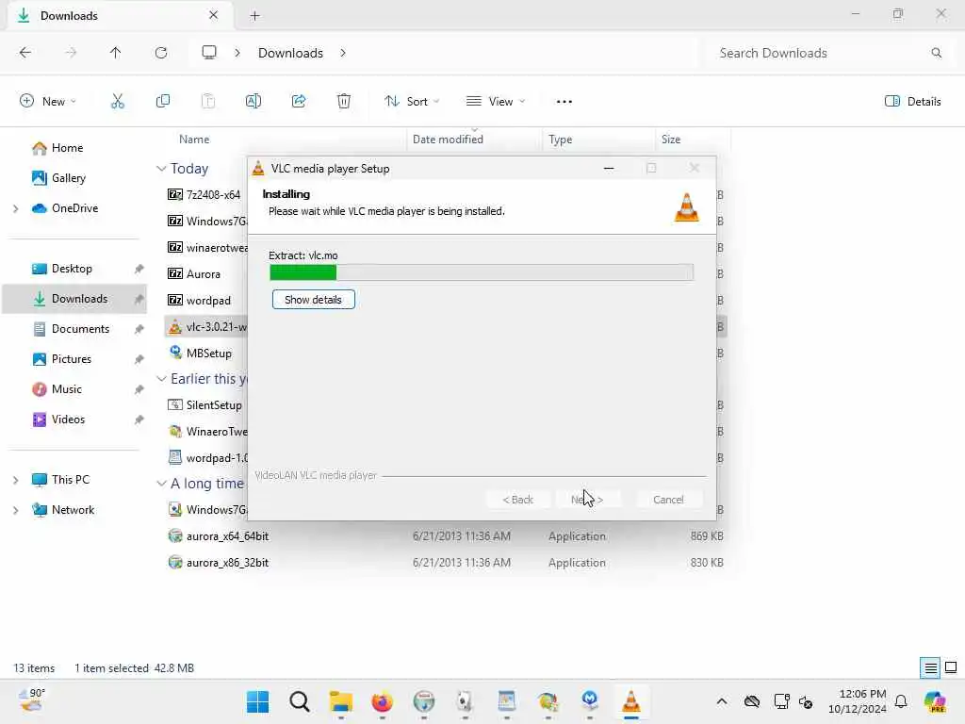The height and width of the screenshot is (724, 965).
Task: Sort by Name column header
Action: pyautogui.click(x=194, y=140)
